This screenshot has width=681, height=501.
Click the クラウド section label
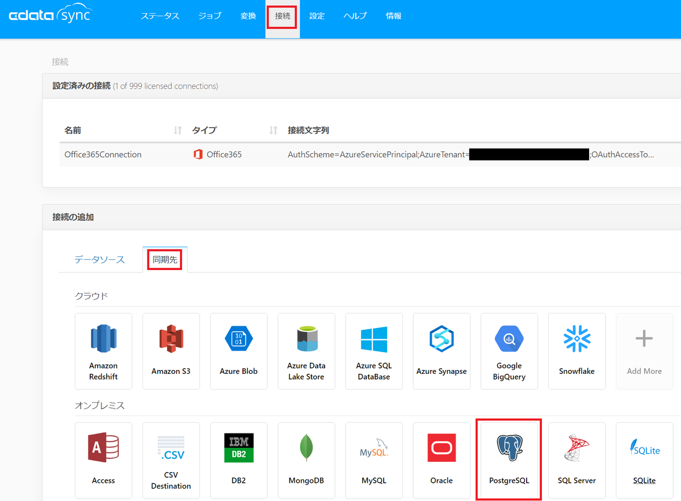click(x=91, y=296)
